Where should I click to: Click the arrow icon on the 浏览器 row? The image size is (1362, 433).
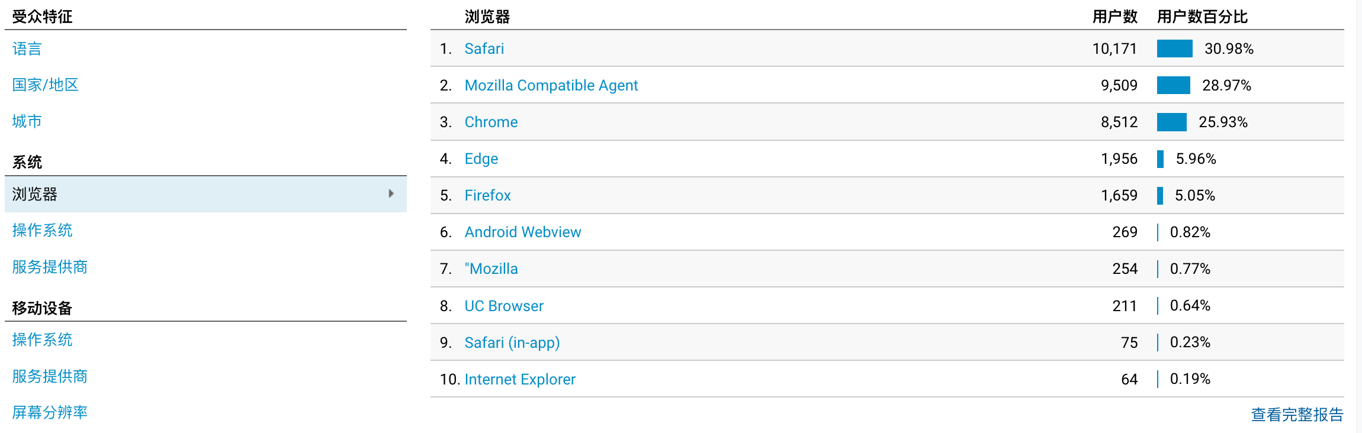[391, 193]
